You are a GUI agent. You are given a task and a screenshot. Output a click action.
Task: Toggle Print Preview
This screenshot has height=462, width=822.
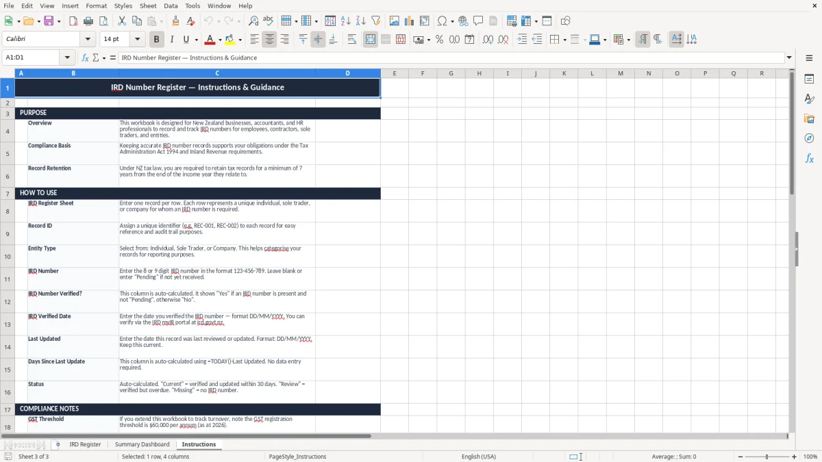tap(102, 21)
